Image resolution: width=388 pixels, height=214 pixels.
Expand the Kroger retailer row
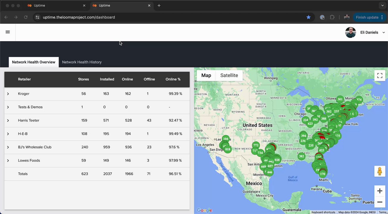pyautogui.click(x=8, y=94)
